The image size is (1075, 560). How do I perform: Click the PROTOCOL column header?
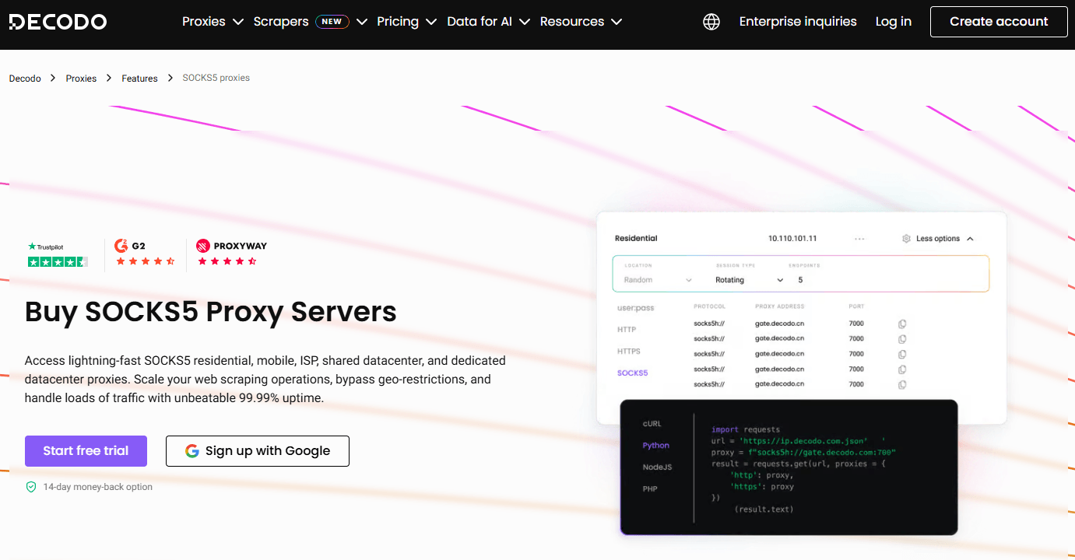tap(709, 306)
